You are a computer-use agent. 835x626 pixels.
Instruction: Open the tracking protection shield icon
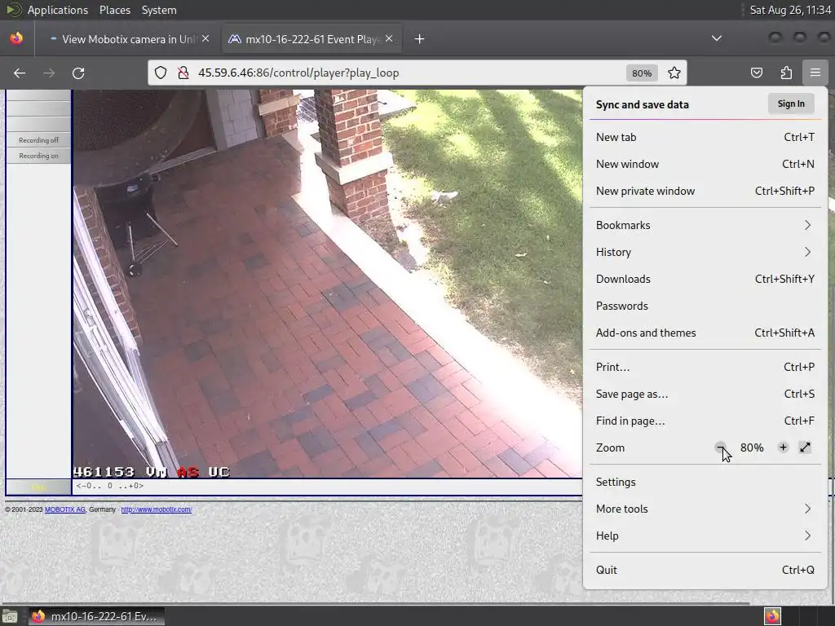tap(161, 73)
